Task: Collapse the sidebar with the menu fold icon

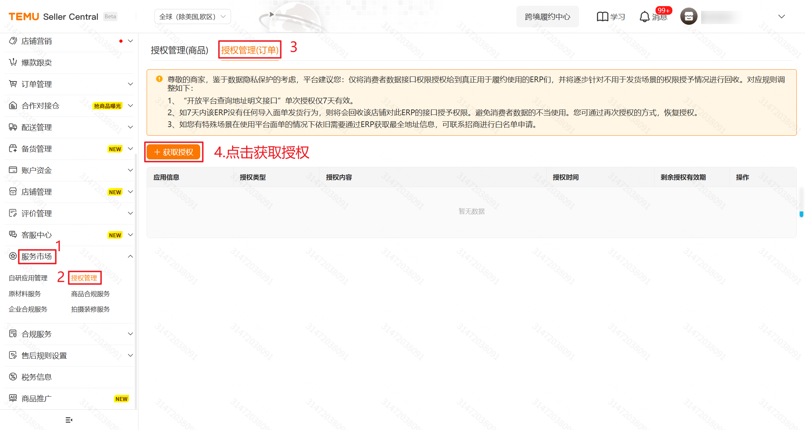Action: [69, 420]
